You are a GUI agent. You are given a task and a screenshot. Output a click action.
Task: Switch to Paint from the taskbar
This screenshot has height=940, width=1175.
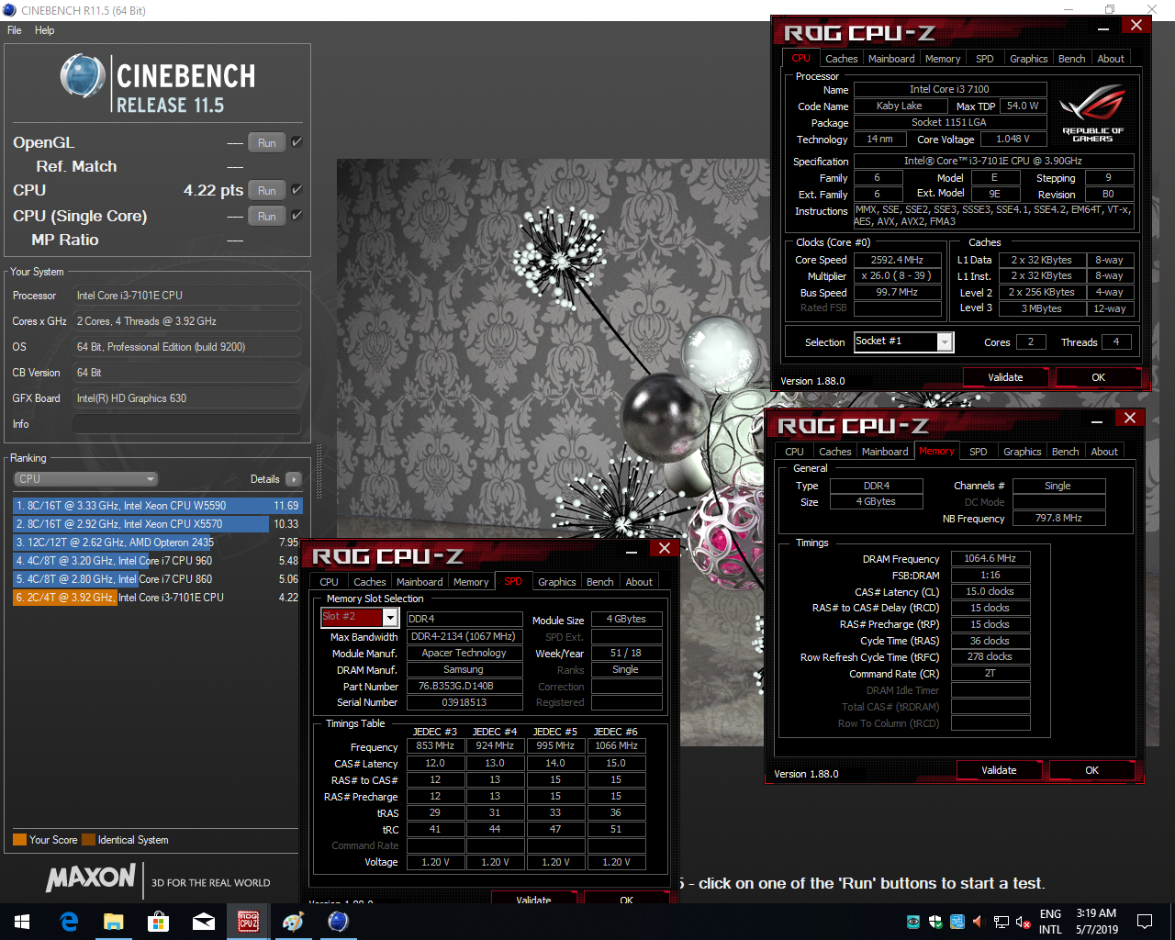pos(293,922)
